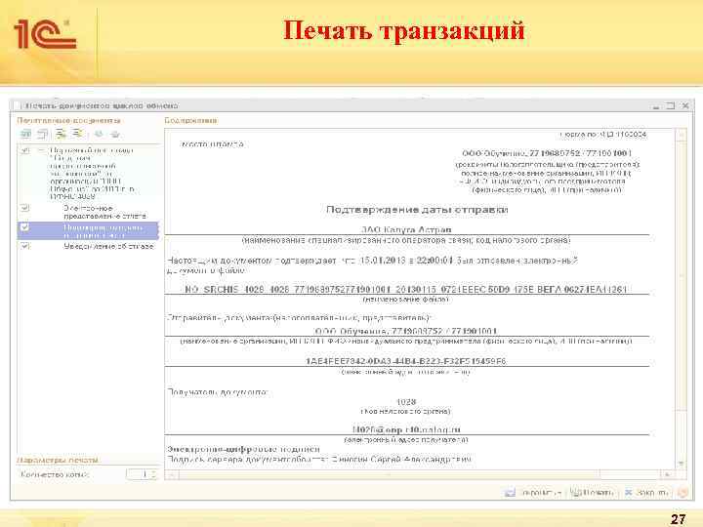Click the recipient tax authority code 4028
Image resolution: width=703 pixels, height=527 pixels.
point(406,402)
